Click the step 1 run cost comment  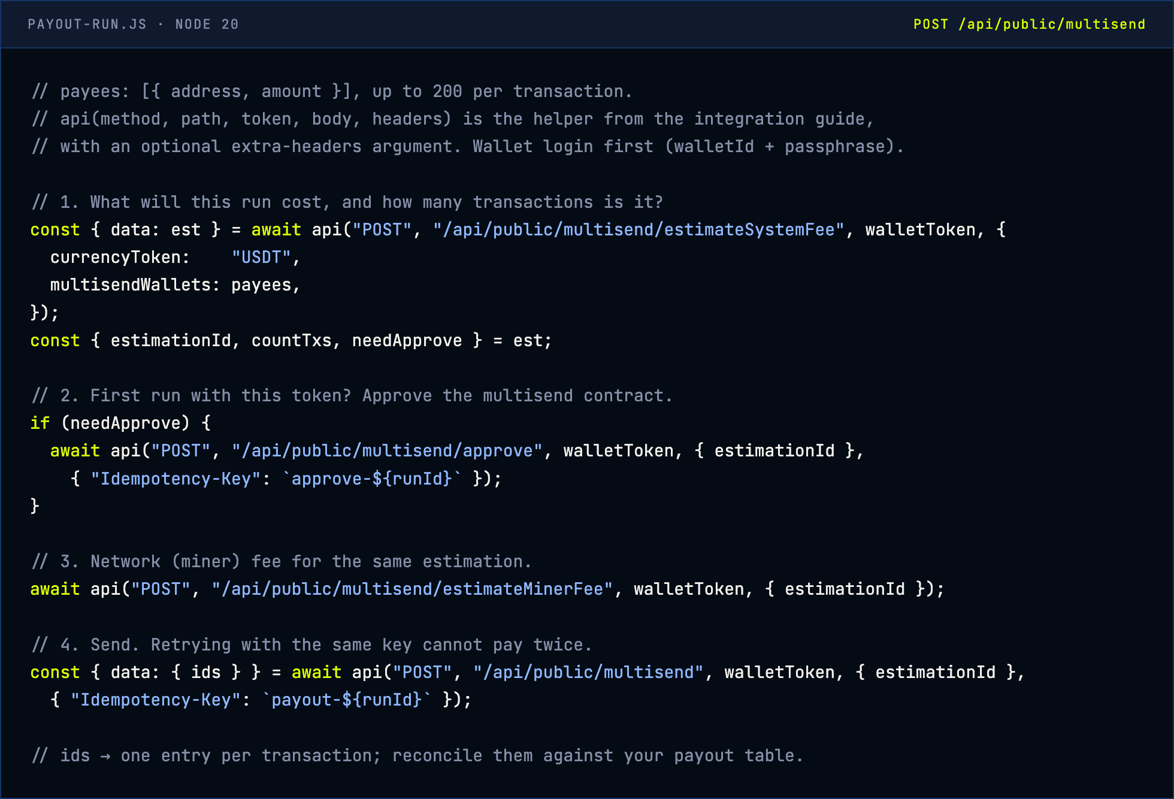347,202
